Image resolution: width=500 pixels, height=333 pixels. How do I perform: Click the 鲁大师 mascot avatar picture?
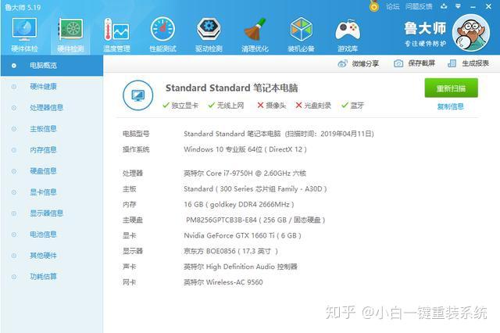click(470, 33)
